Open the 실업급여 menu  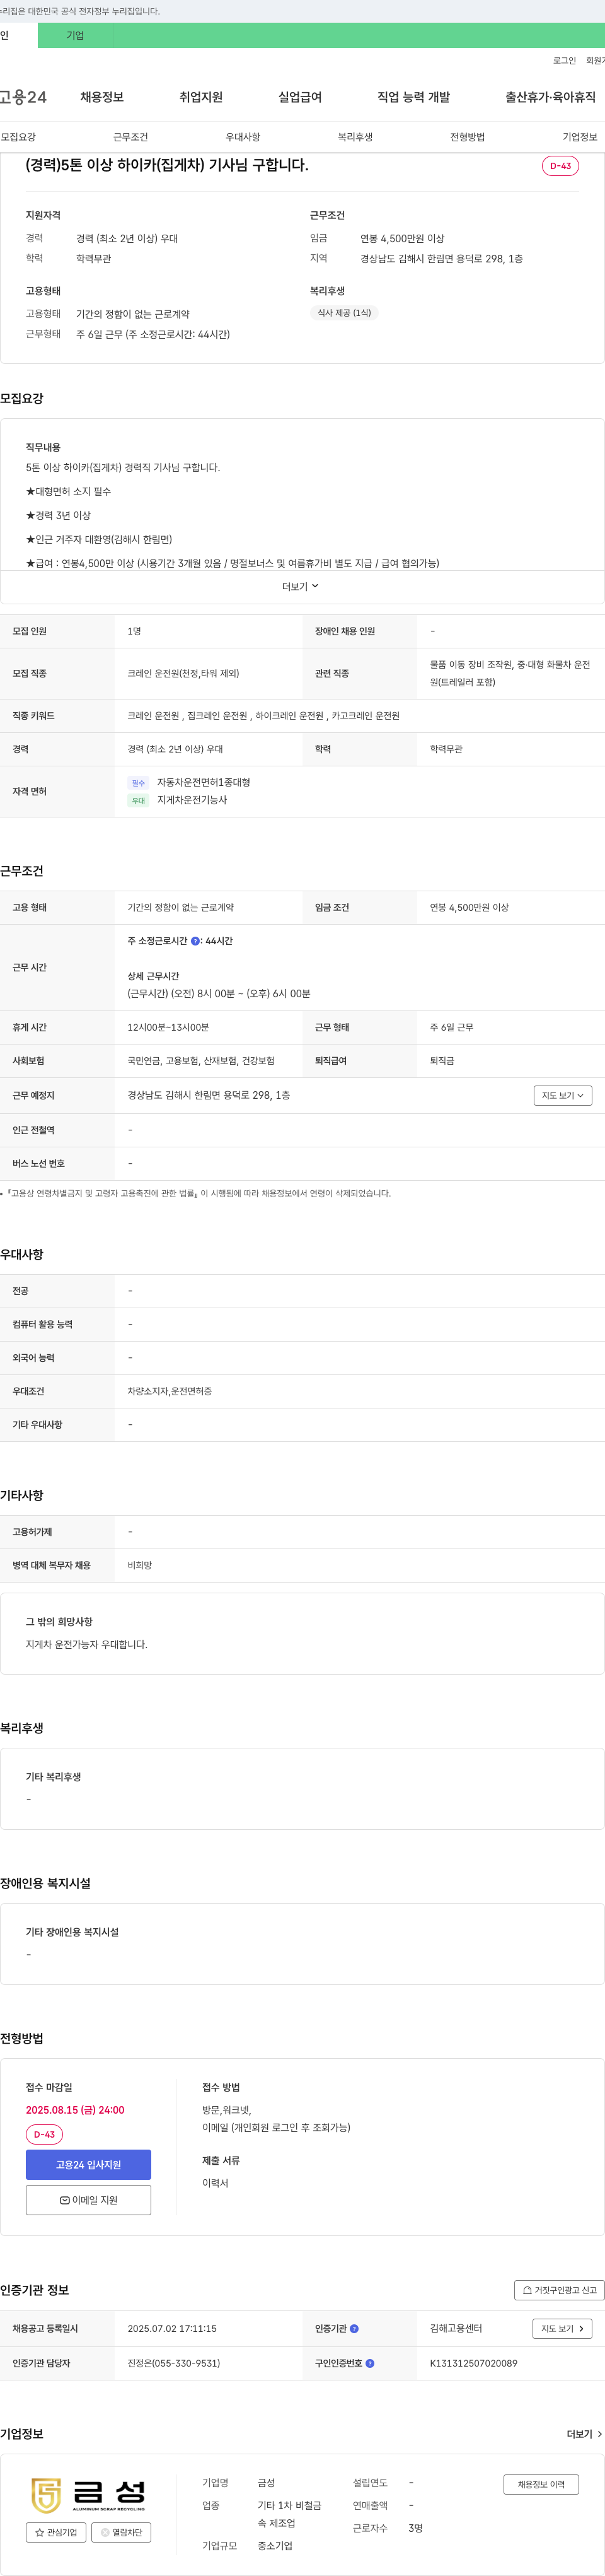point(299,97)
